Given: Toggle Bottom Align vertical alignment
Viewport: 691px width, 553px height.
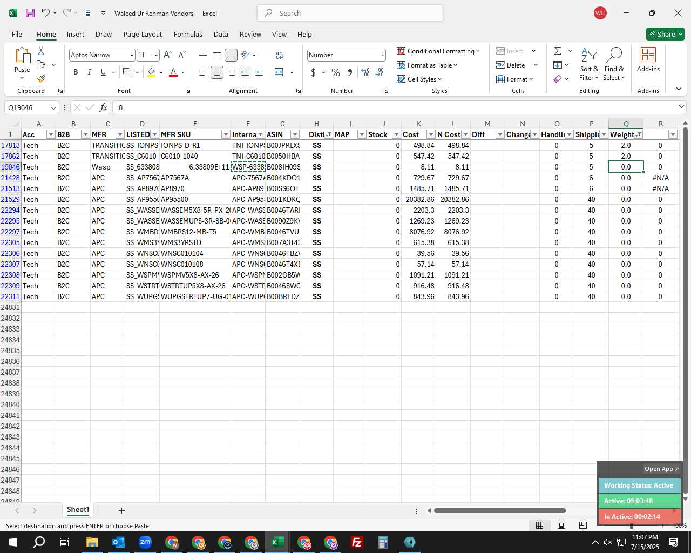Looking at the screenshot, I should tap(231, 55).
